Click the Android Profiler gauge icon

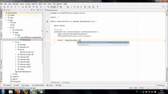75,7
